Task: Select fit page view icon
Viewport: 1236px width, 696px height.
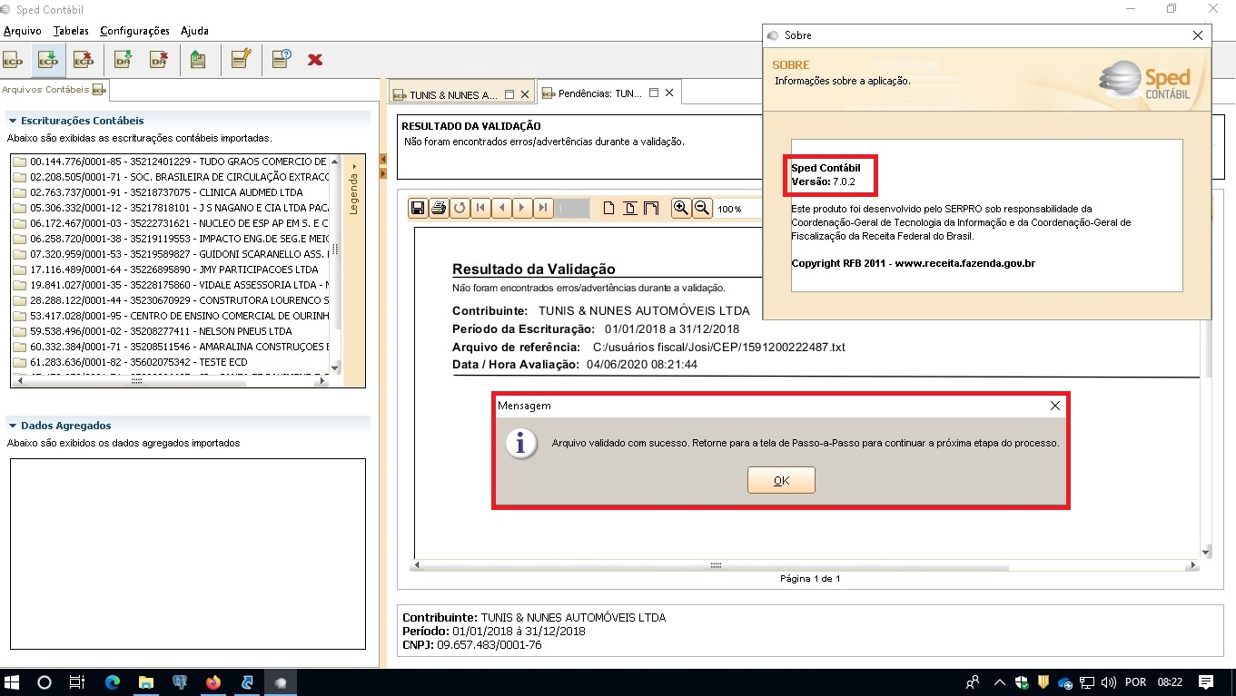Action: [x=630, y=209]
